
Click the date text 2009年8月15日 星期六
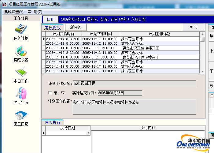[x=79, y=19]
